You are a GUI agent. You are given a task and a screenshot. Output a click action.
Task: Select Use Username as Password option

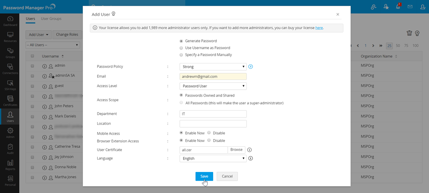coord(181,48)
